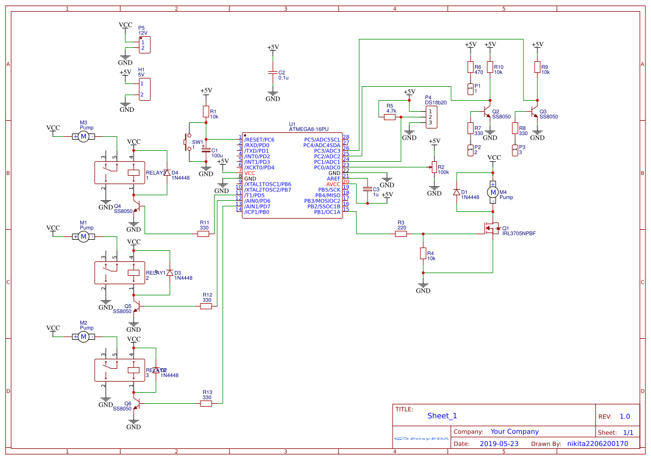
Task: Click the PC0/ADC0 pin label
Action: point(327,167)
